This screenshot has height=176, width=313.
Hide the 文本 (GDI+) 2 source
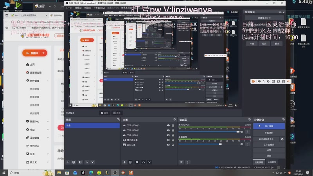click(168, 130)
